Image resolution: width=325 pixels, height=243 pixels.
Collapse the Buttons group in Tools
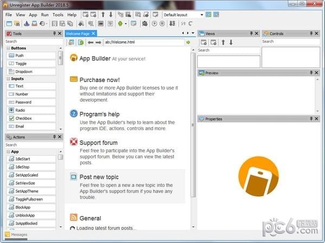tap(8, 48)
